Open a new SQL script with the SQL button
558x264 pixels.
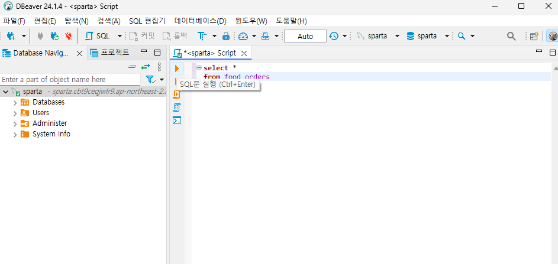98,36
